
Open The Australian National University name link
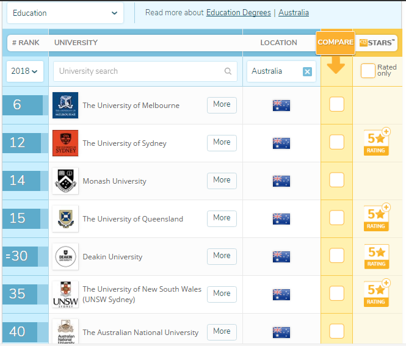(x=140, y=332)
